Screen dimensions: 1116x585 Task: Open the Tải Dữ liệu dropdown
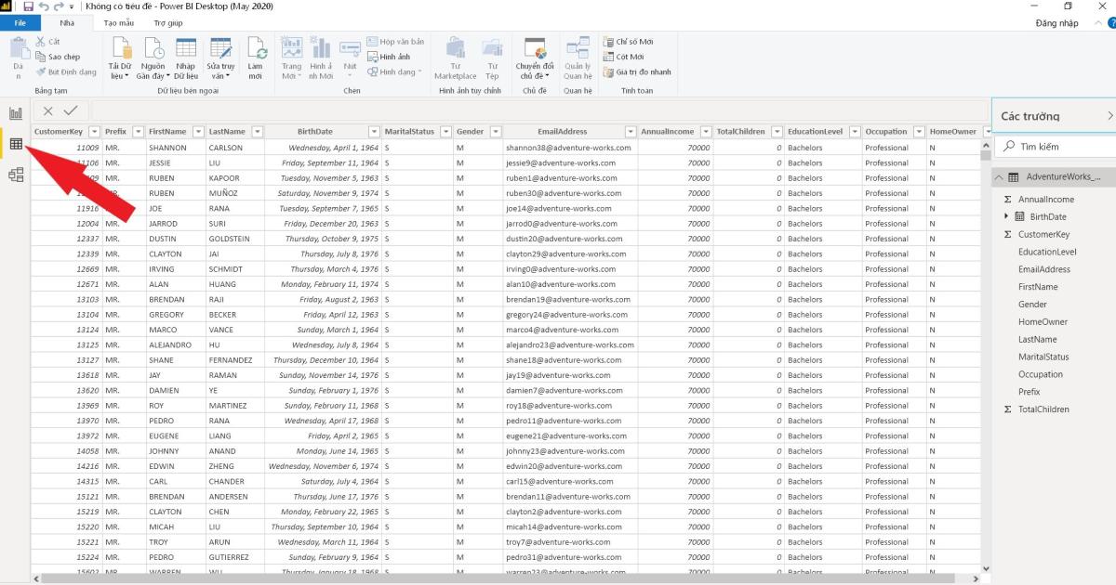pyautogui.click(x=120, y=59)
